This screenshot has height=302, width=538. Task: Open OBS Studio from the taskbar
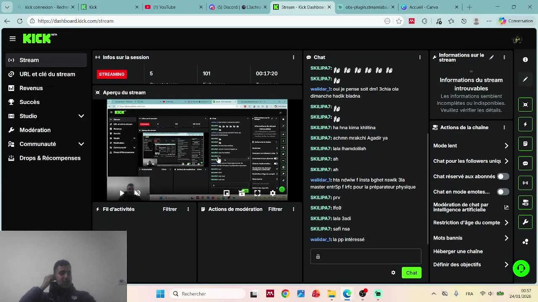pos(362,294)
